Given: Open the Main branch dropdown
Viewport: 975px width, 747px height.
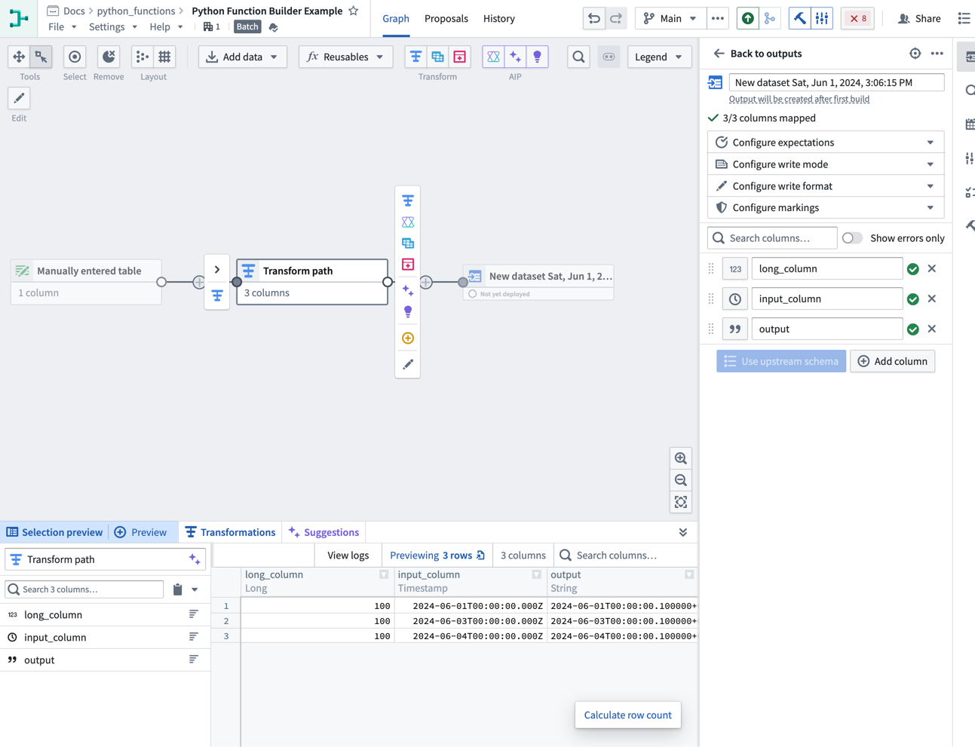Looking at the screenshot, I should [x=670, y=18].
